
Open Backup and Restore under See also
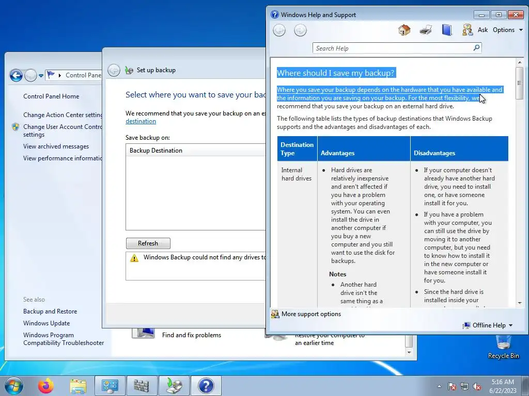click(50, 311)
